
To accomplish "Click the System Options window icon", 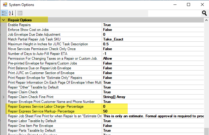I will [x=5, y=5].
